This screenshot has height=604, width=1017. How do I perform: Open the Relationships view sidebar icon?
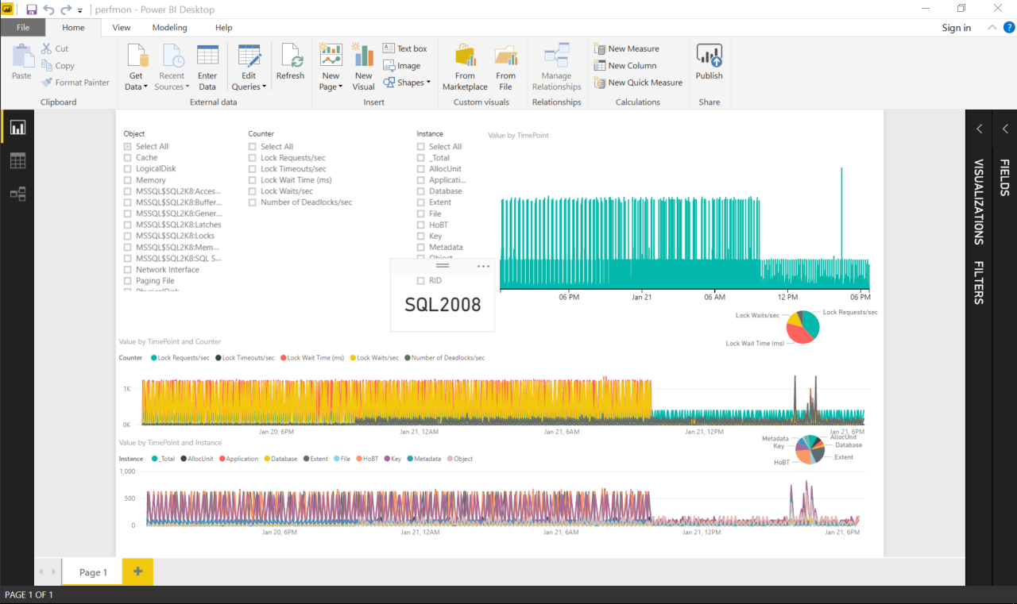tap(17, 194)
